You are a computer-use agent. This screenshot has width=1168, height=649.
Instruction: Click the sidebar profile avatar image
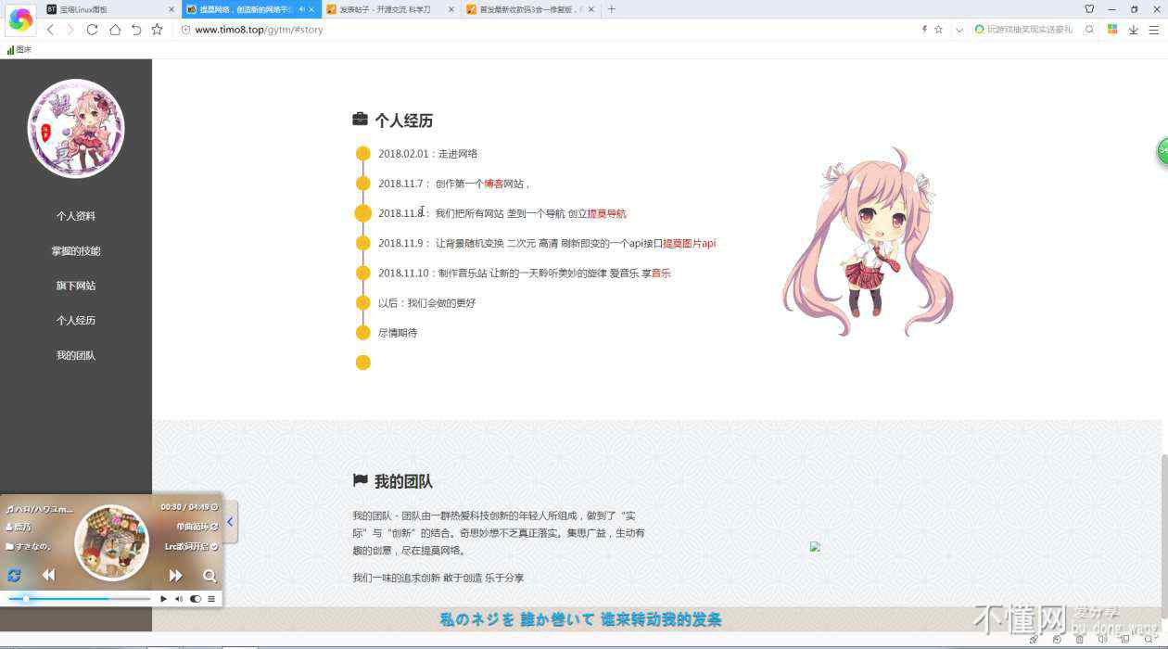click(x=76, y=128)
